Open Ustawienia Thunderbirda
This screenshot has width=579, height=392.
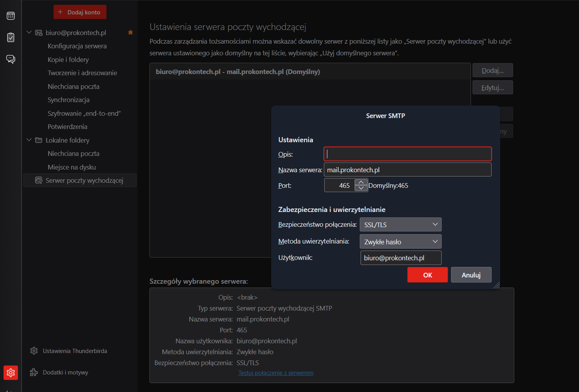[75, 351]
